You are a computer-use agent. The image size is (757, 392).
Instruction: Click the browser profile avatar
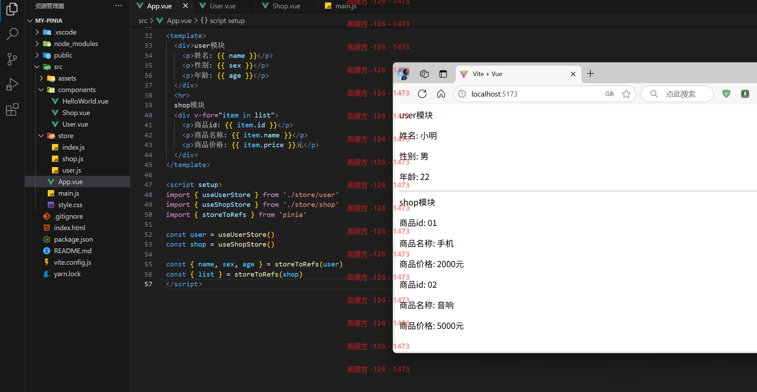tap(404, 74)
